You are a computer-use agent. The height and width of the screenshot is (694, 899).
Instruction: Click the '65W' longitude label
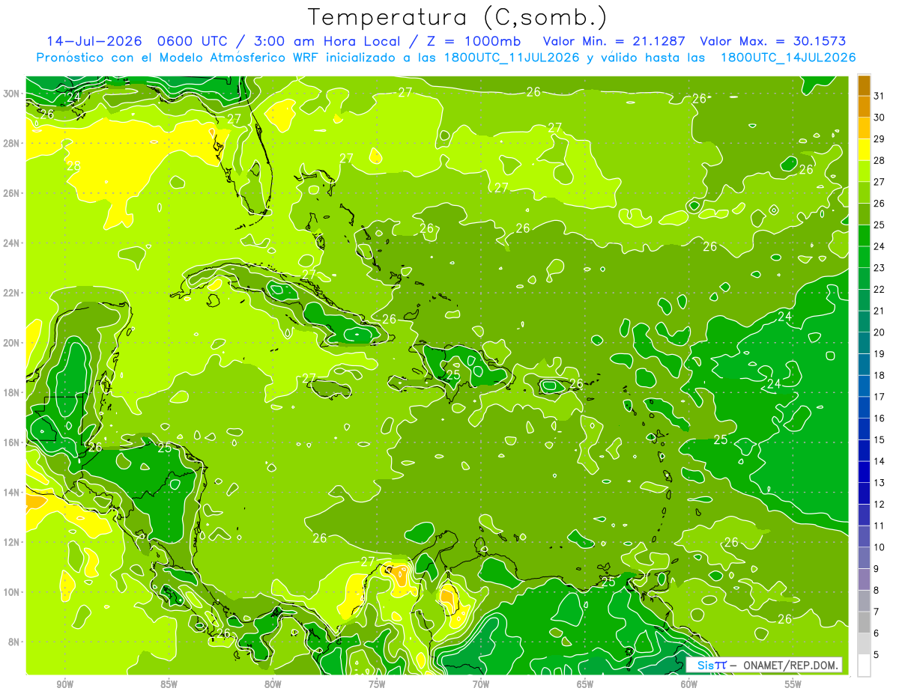(x=585, y=684)
